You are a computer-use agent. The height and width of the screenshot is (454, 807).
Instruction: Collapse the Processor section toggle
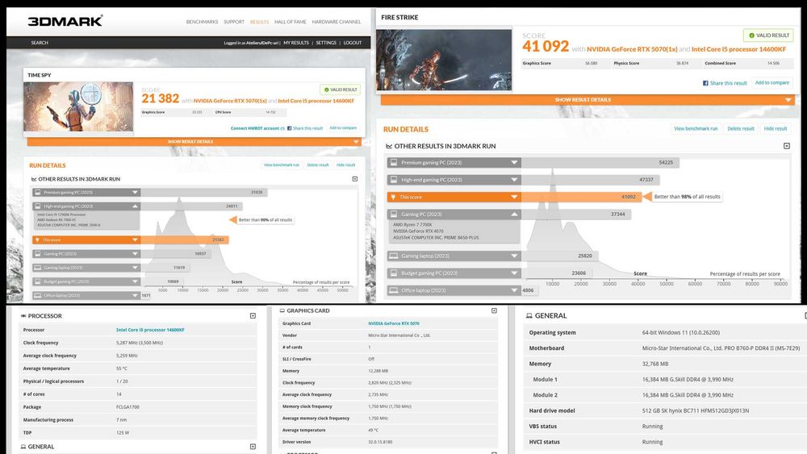coord(253,315)
